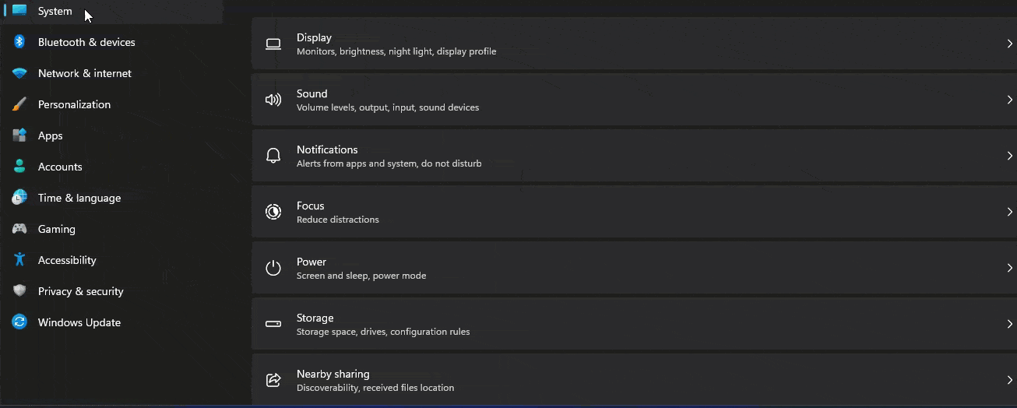Screen dimensions: 1017x408
Task: Click the Gaming controller icon
Action: 19,229
